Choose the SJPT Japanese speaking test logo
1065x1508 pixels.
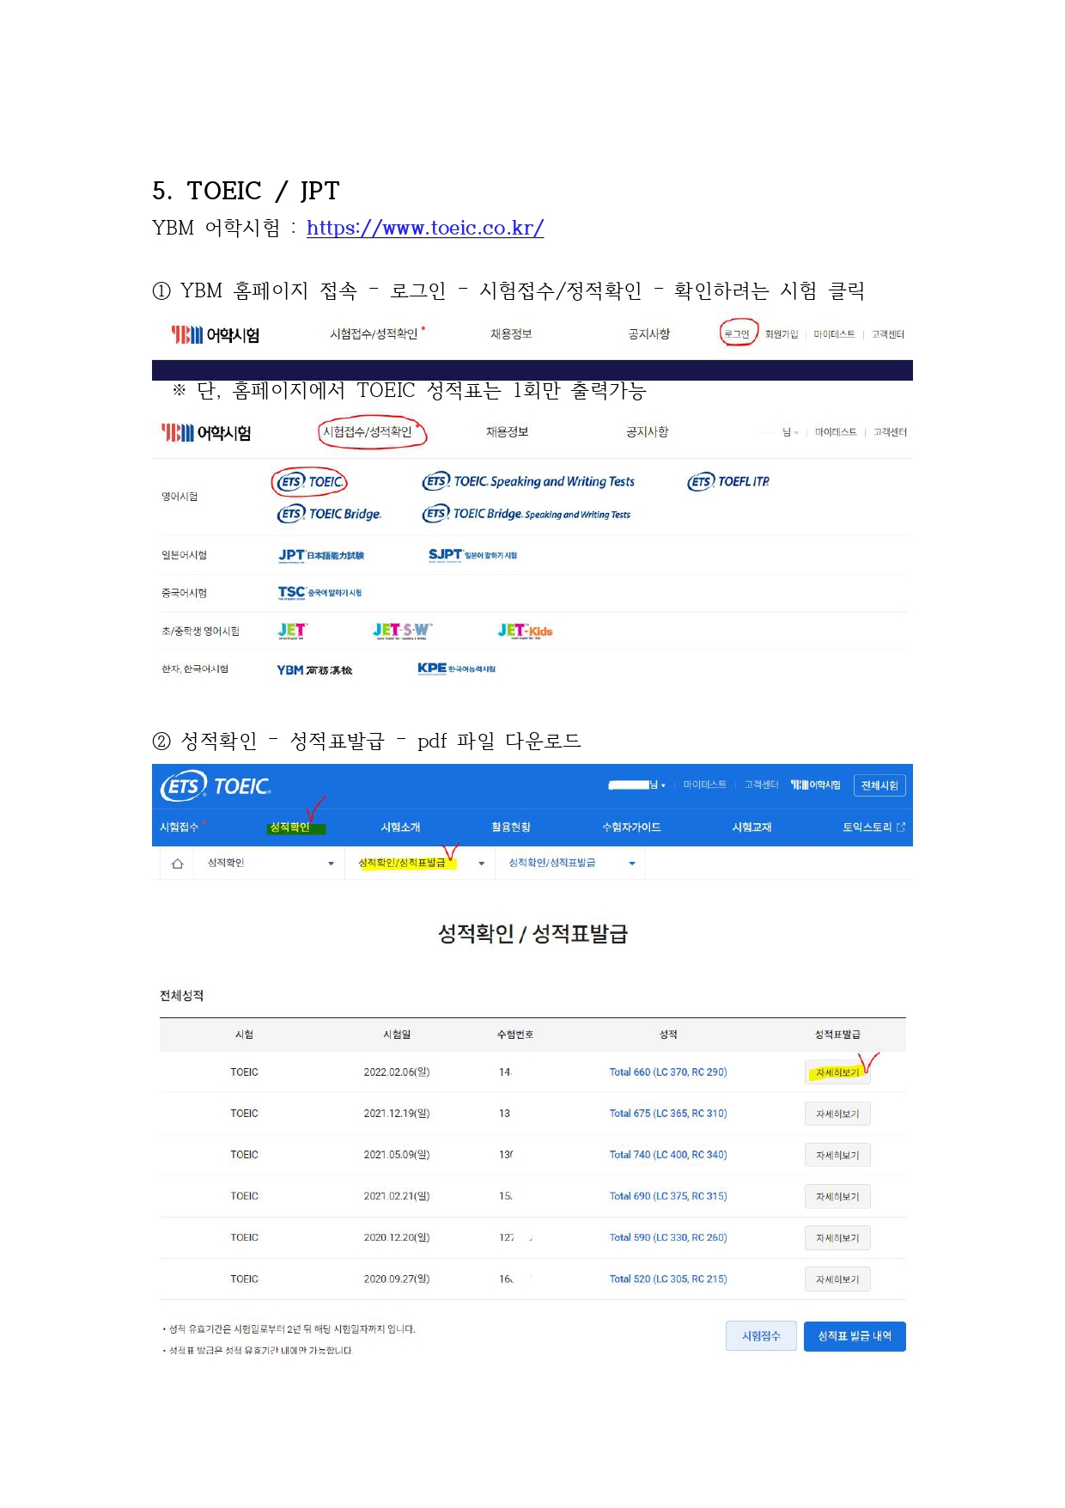[x=472, y=555]
